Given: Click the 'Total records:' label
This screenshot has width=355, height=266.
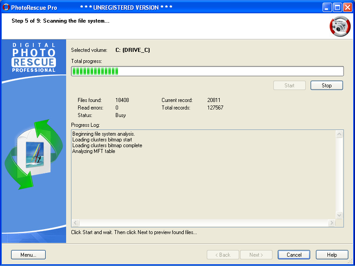Looking at the screenshot, I should [x=176, y=108].
